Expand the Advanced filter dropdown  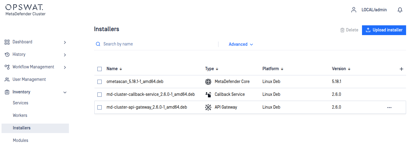(x=241, y=44)
